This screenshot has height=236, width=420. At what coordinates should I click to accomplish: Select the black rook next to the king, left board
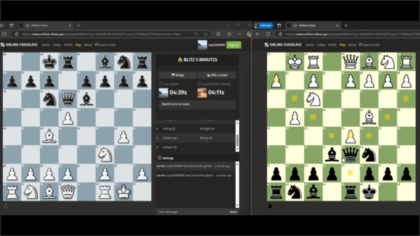point(68,62)
